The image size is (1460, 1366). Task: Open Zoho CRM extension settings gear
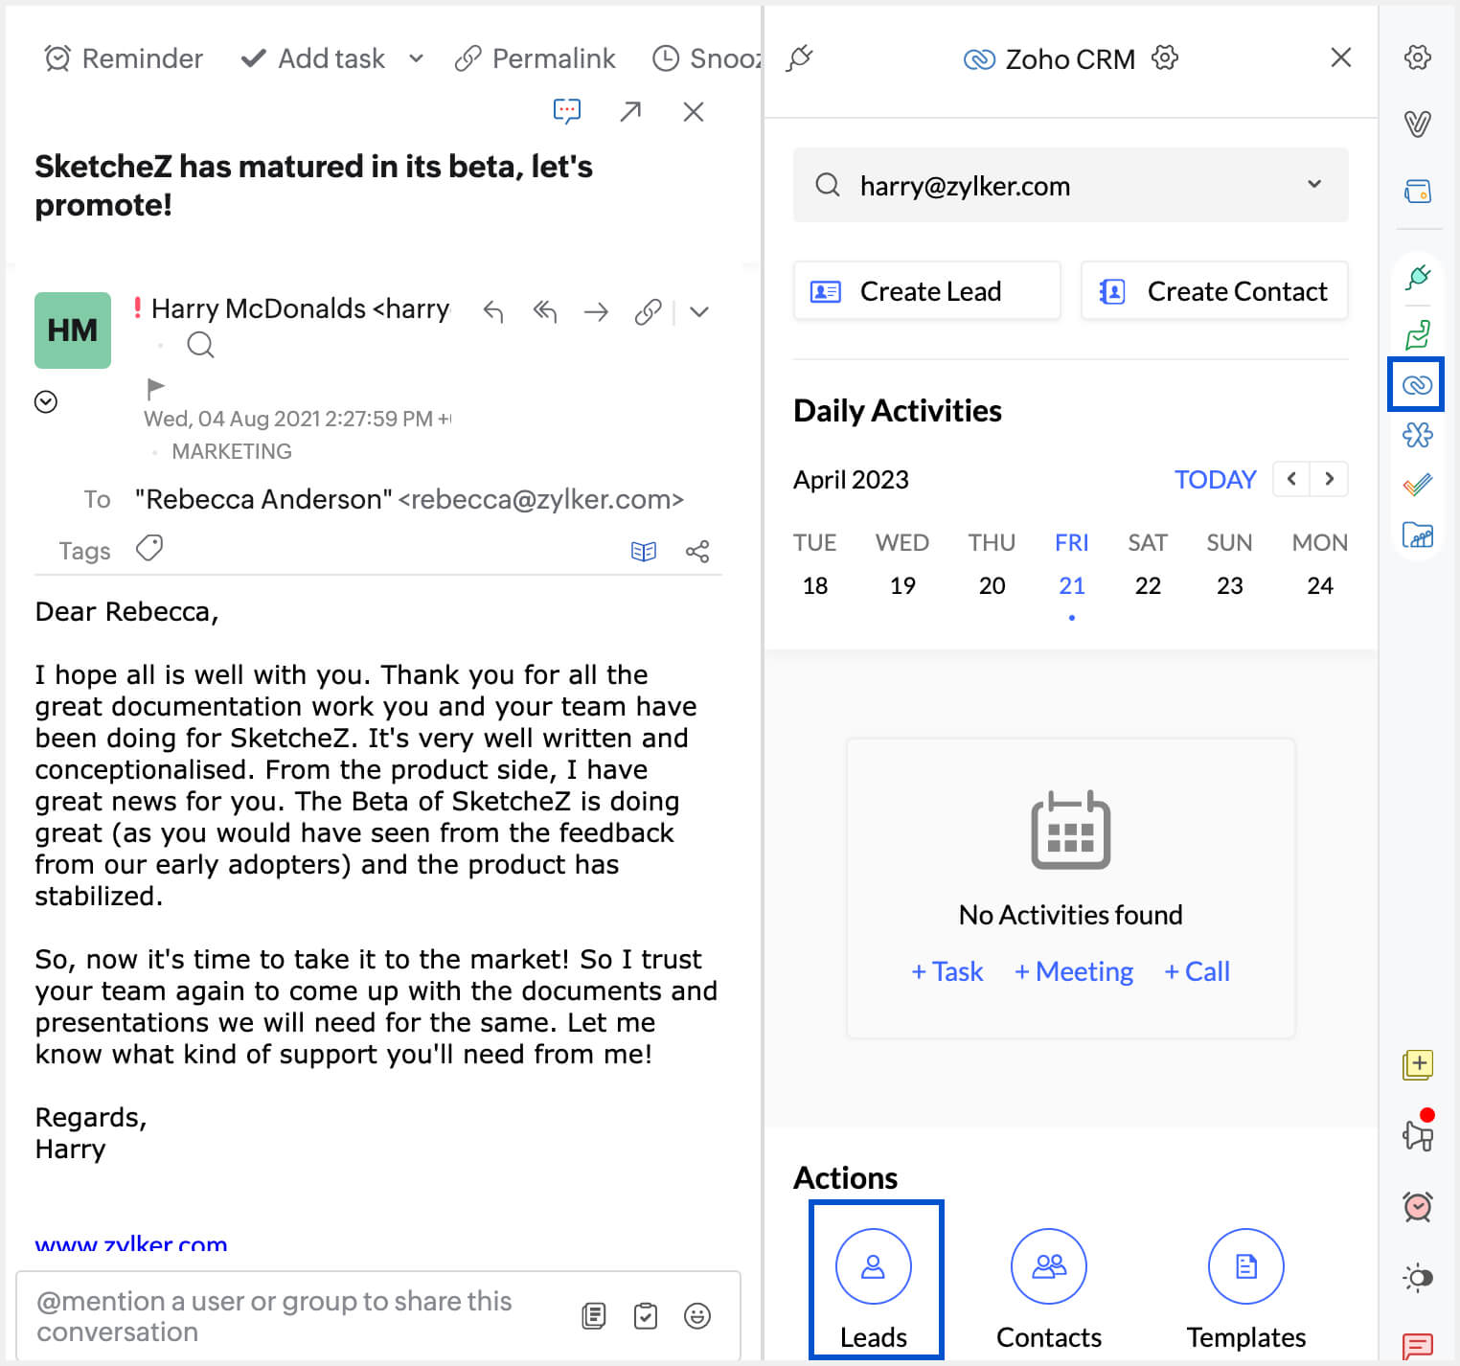[1165, 57]
